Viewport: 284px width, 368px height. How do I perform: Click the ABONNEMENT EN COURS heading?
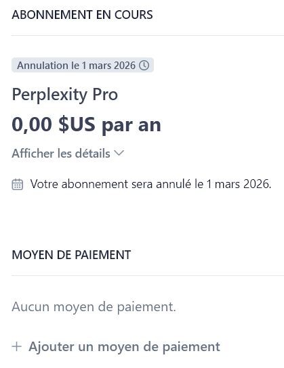click(82, 15)
